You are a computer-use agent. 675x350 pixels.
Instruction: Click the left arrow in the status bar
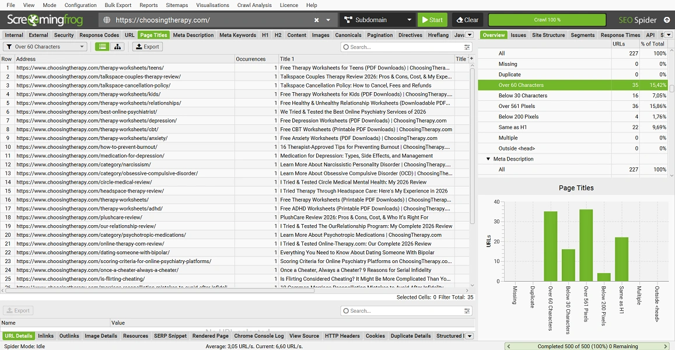point(508,346)
